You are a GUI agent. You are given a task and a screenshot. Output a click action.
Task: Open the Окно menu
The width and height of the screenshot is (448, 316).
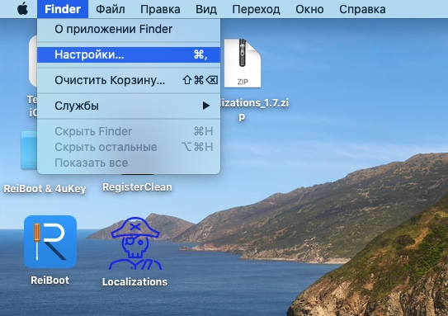[x=309, y=9]
